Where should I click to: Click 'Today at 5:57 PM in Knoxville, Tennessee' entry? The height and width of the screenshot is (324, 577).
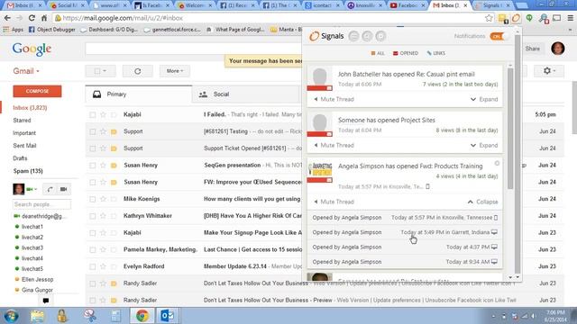coord(444,218)
